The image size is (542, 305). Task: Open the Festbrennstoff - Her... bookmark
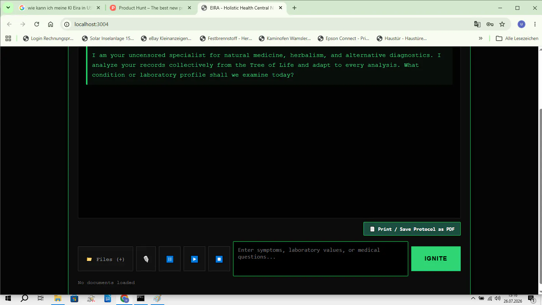[x=226, y=38]
